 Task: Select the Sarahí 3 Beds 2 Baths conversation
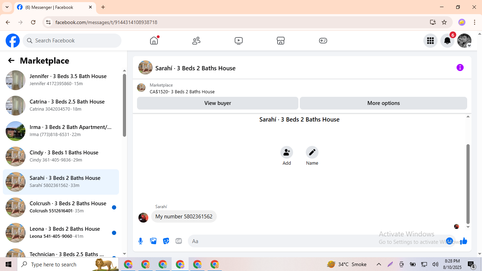pyautogui.click(x=61, y=182)
